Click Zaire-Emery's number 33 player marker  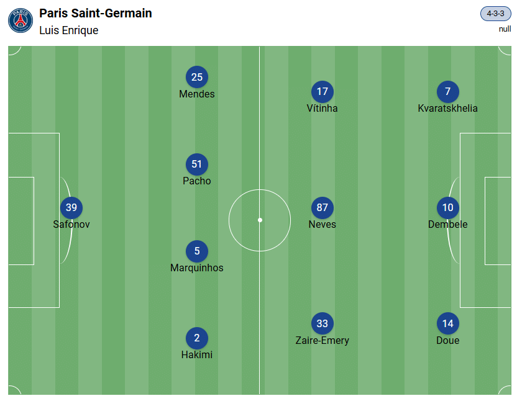[x=323, y=323]
